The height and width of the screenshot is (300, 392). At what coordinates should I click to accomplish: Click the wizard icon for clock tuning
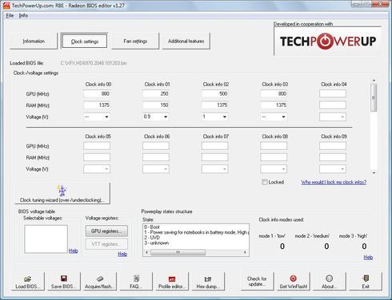coord(62,191)
